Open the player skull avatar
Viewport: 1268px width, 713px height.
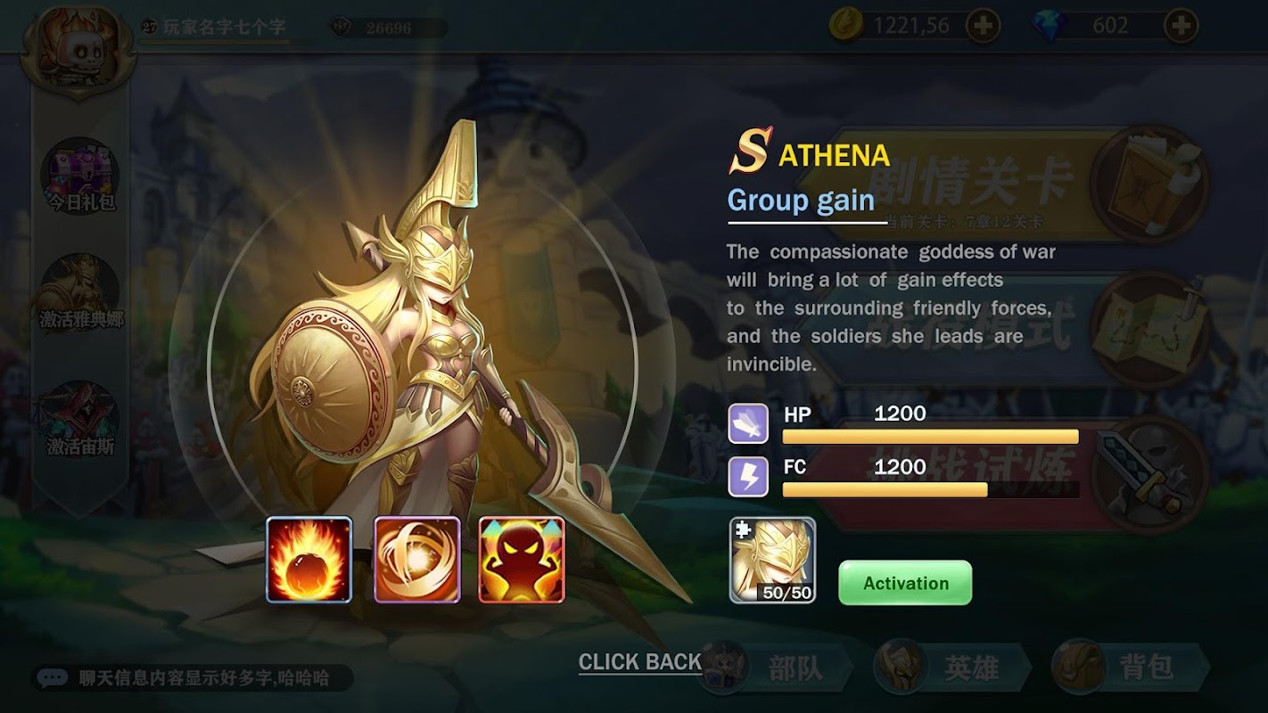78,49
